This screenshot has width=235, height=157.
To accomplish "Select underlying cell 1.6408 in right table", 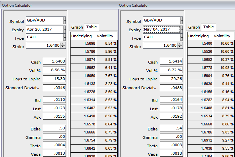I will point(200,108).
